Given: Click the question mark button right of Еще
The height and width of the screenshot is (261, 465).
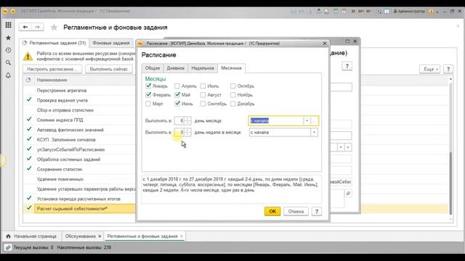Looking at the screenshot, I should click(448, 69).
